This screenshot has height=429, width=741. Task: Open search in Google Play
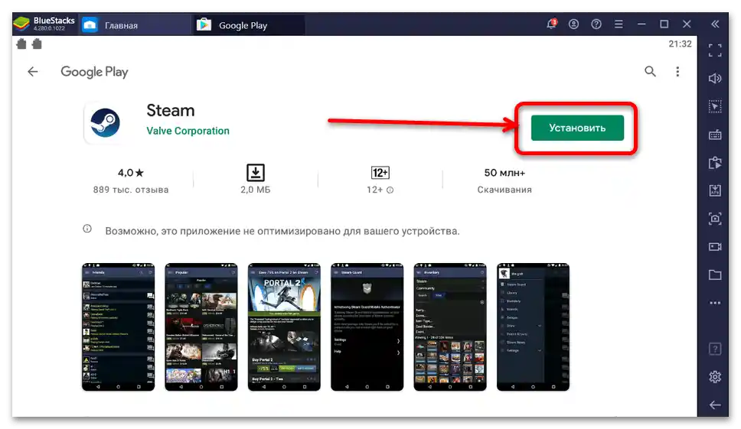pyautogui.click(x=650, y=72)
